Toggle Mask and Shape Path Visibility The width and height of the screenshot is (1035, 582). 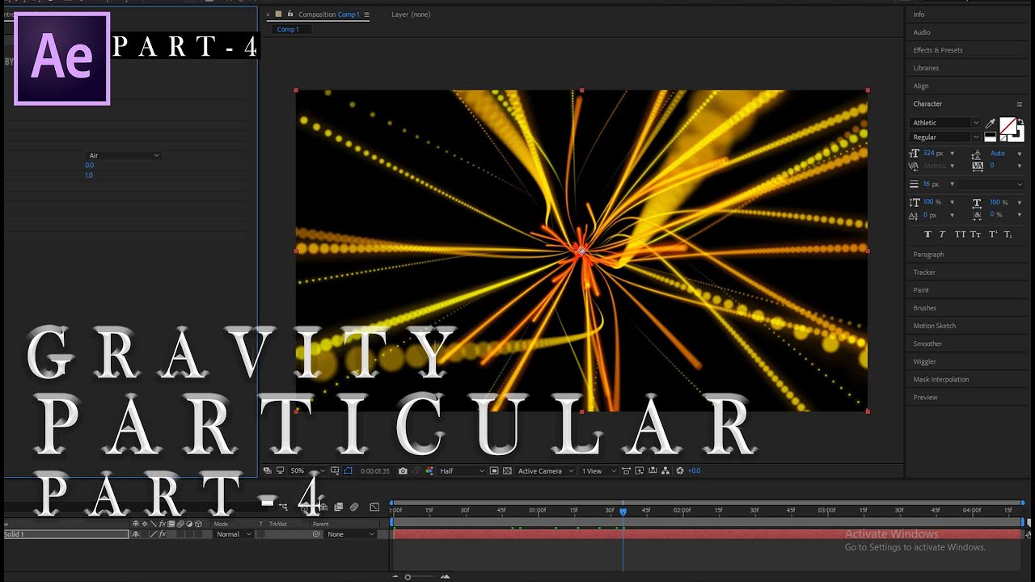[349, 470]
